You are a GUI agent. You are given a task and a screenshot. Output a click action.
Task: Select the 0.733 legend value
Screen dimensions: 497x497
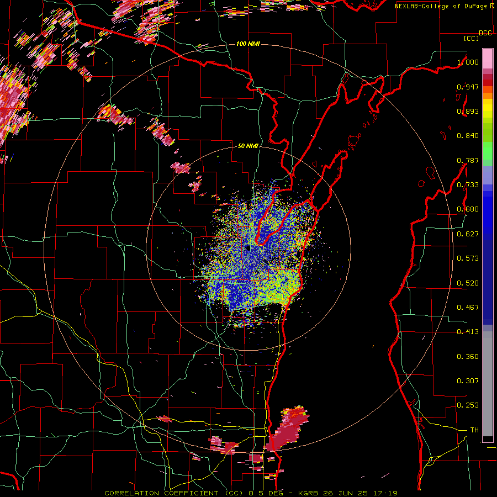(468, 185)
